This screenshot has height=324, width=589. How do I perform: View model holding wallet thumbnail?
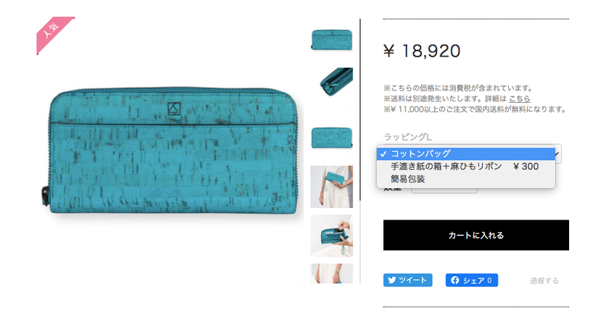[x=332, y=187]
